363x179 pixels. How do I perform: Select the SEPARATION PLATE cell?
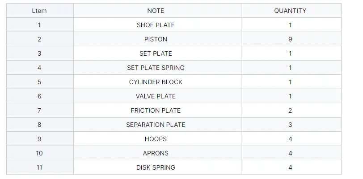click(157, 125)
